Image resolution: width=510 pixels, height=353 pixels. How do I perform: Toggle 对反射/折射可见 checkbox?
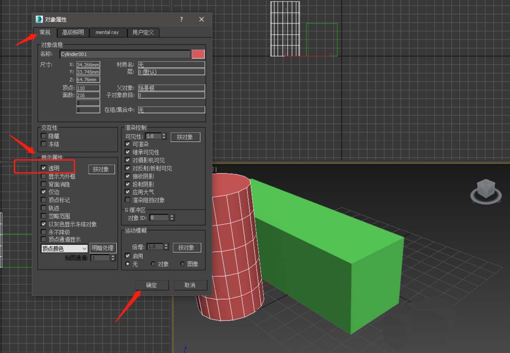127,168
